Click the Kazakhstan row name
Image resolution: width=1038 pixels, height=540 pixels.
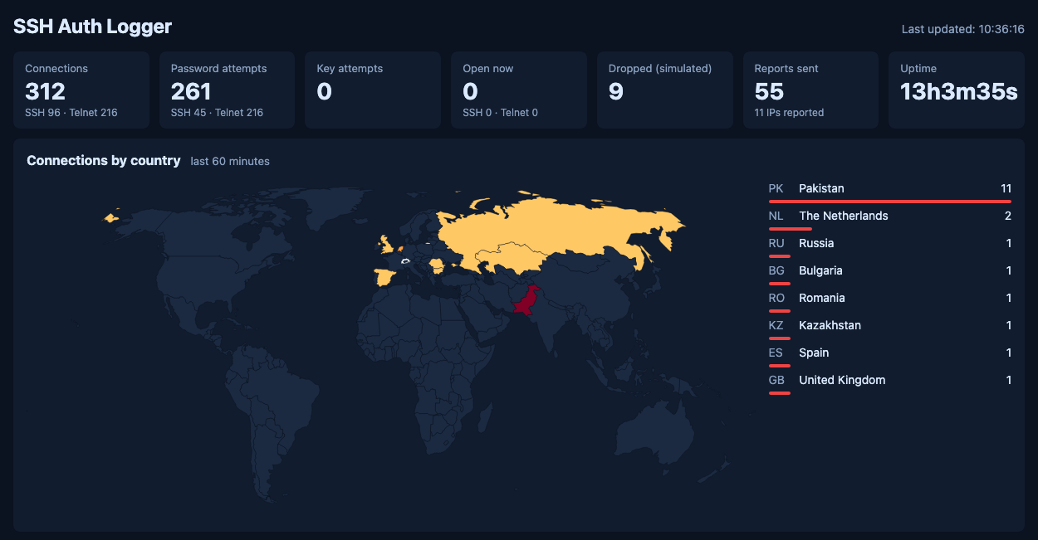[x=830, y=325]
